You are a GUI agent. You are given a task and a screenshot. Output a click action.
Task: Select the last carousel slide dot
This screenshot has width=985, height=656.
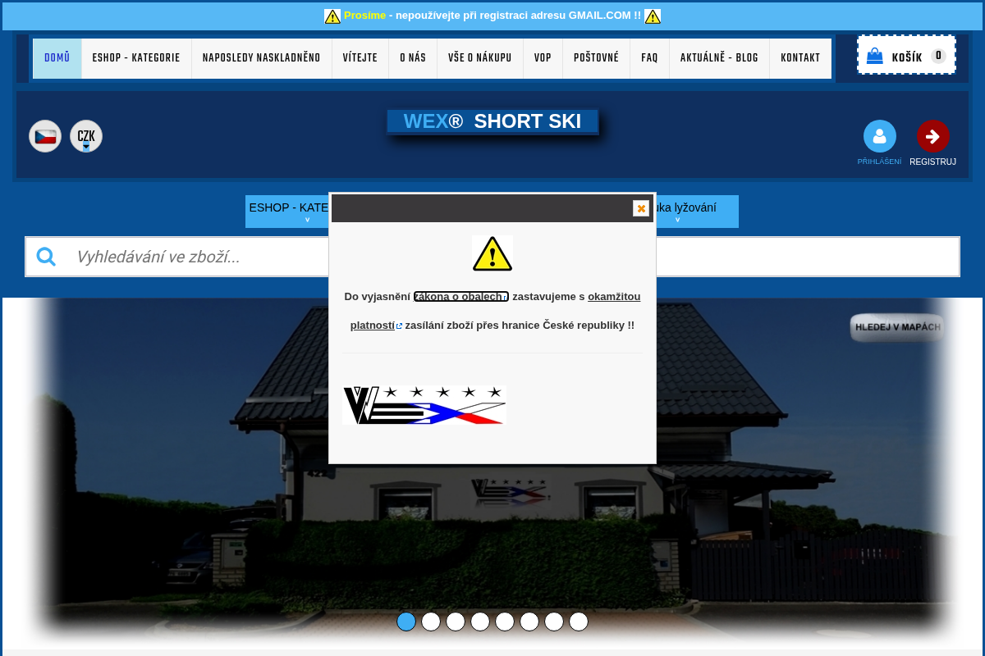tap(579, 622)
